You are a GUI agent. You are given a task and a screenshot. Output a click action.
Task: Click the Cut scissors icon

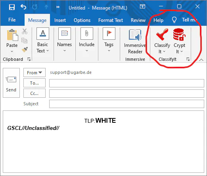(x=25, y=31)
